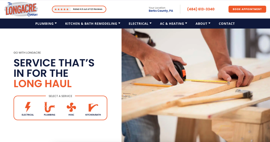Select the Kitchen/Bath faucet icon
The width and height of the screenshot is (270, 142).
pyautogui.click(x=93, y=108)
